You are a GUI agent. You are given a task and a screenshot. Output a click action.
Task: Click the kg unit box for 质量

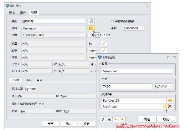tap(92, 43)
